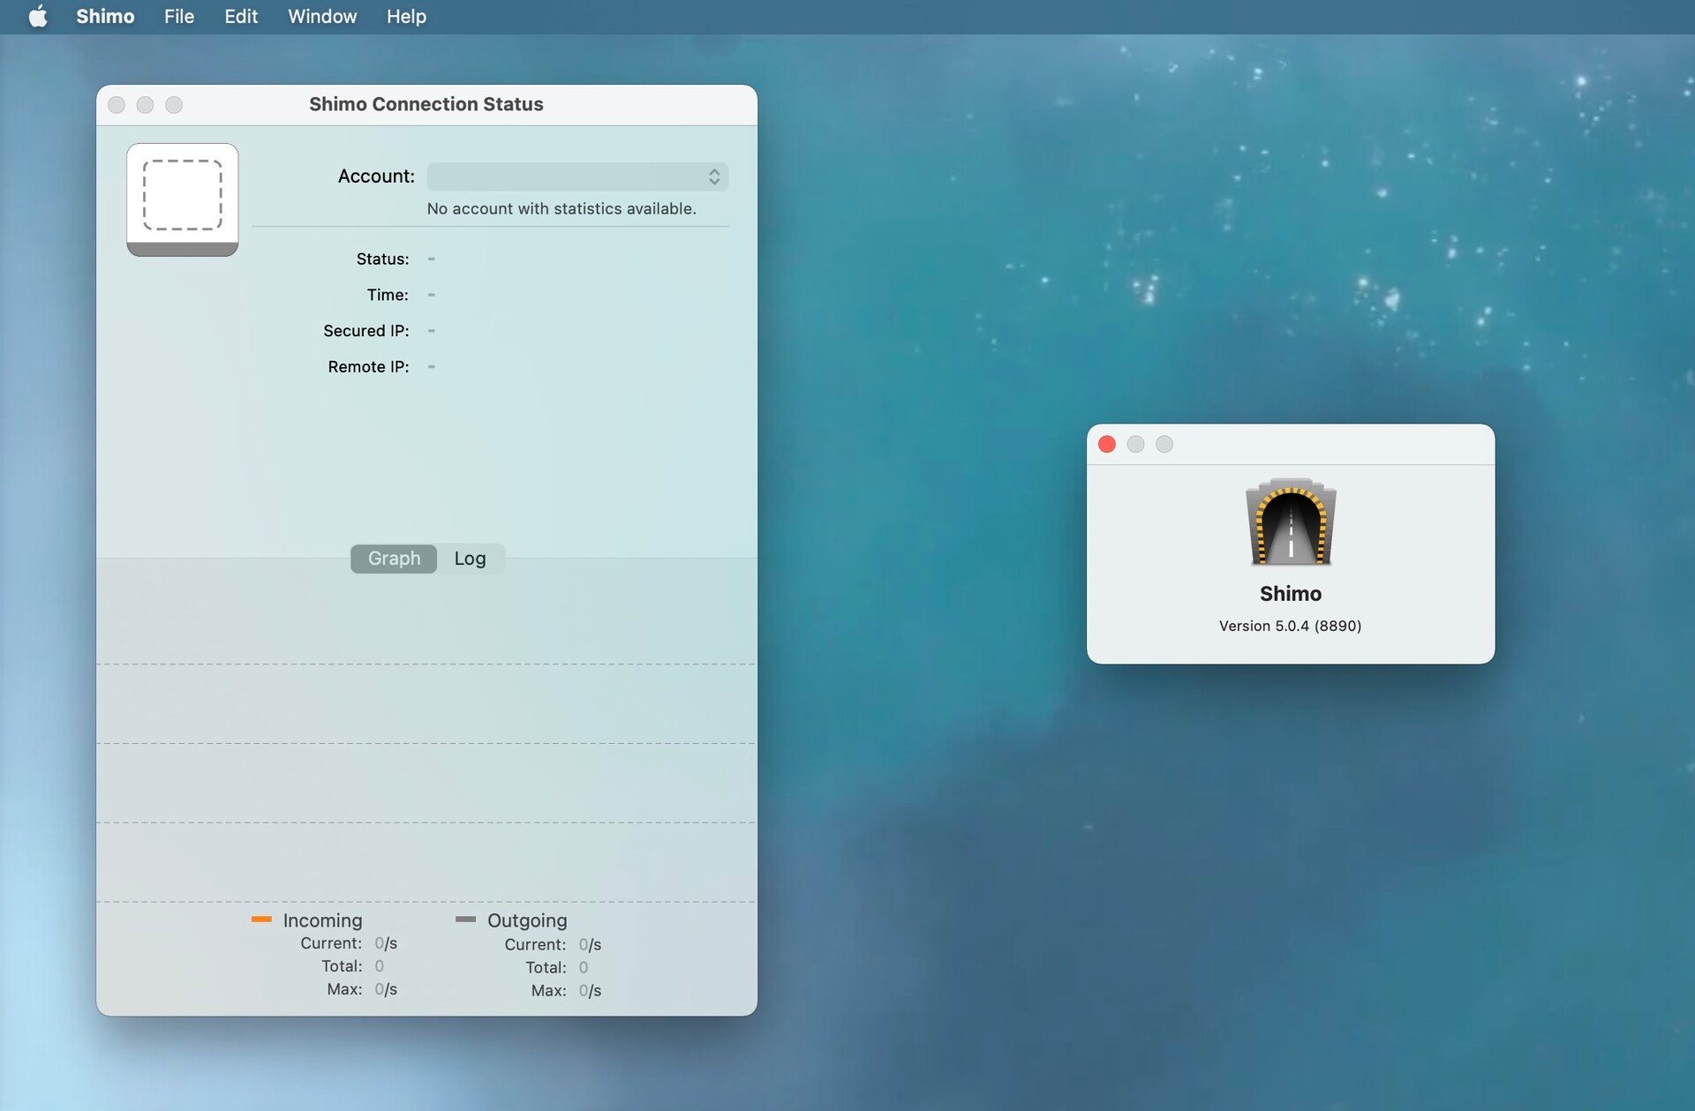
Task: Click the 'No account with statistics available' message
Action: click(x=561, y=208)
